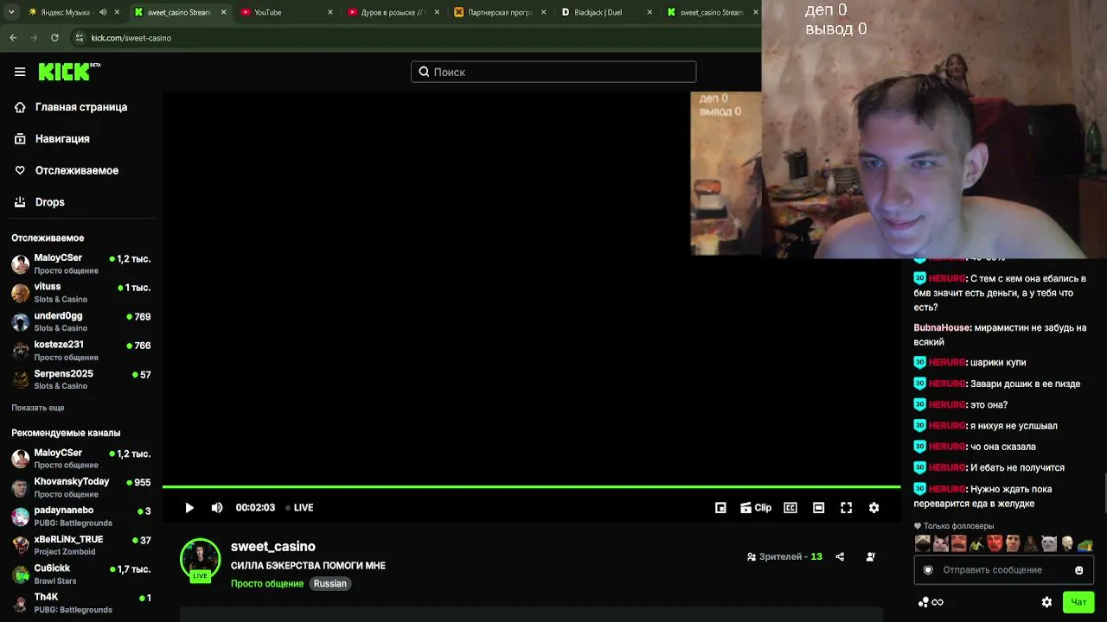Image resolution: width=1107 pixels, height=622 pixels.
Task: Click the Отправить сообщение chat input
Action: tap(1003, 570)
